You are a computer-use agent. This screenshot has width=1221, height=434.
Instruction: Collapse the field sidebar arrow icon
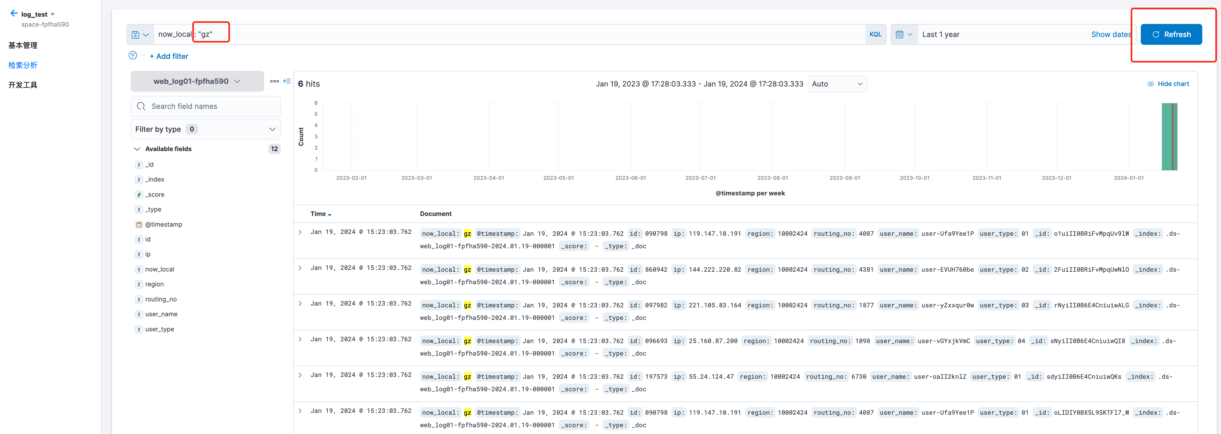point(287,81)
